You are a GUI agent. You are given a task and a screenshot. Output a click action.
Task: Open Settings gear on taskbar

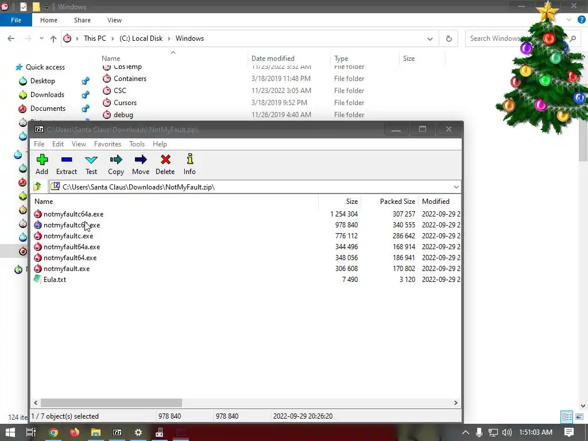point(138,432)
